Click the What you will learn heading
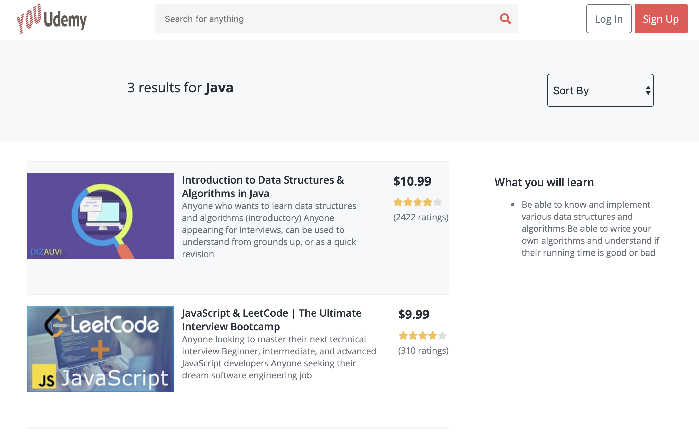Image resolution: width=699 pixels, height=438 pixels. 544,182
